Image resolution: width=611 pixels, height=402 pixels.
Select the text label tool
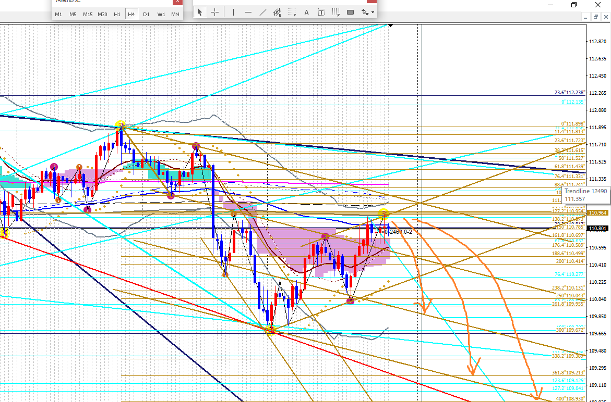[321, 12]
